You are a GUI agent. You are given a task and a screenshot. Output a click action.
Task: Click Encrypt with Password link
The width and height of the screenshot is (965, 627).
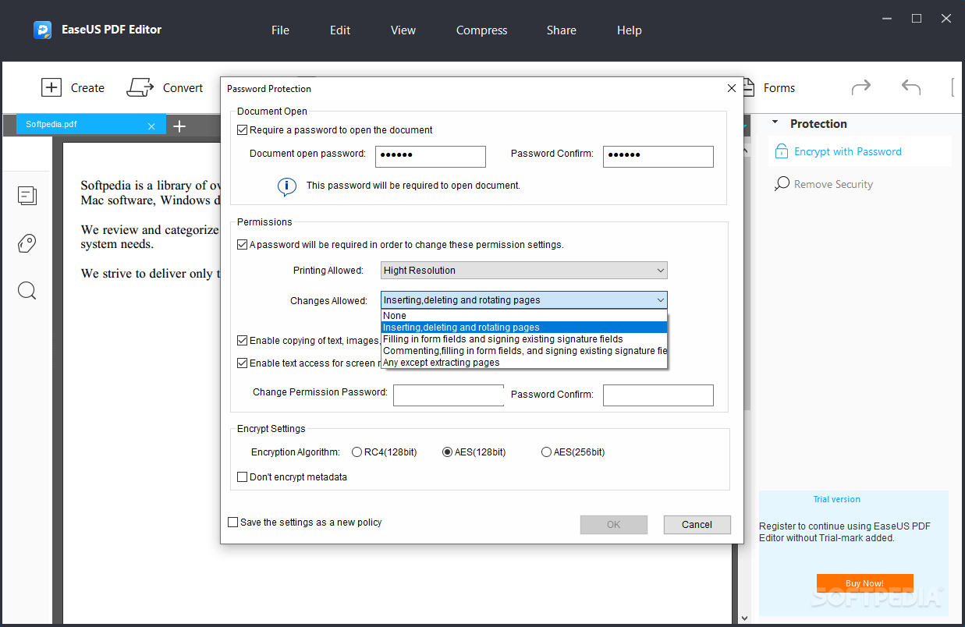pyautogui.click(x=848, y=152)
